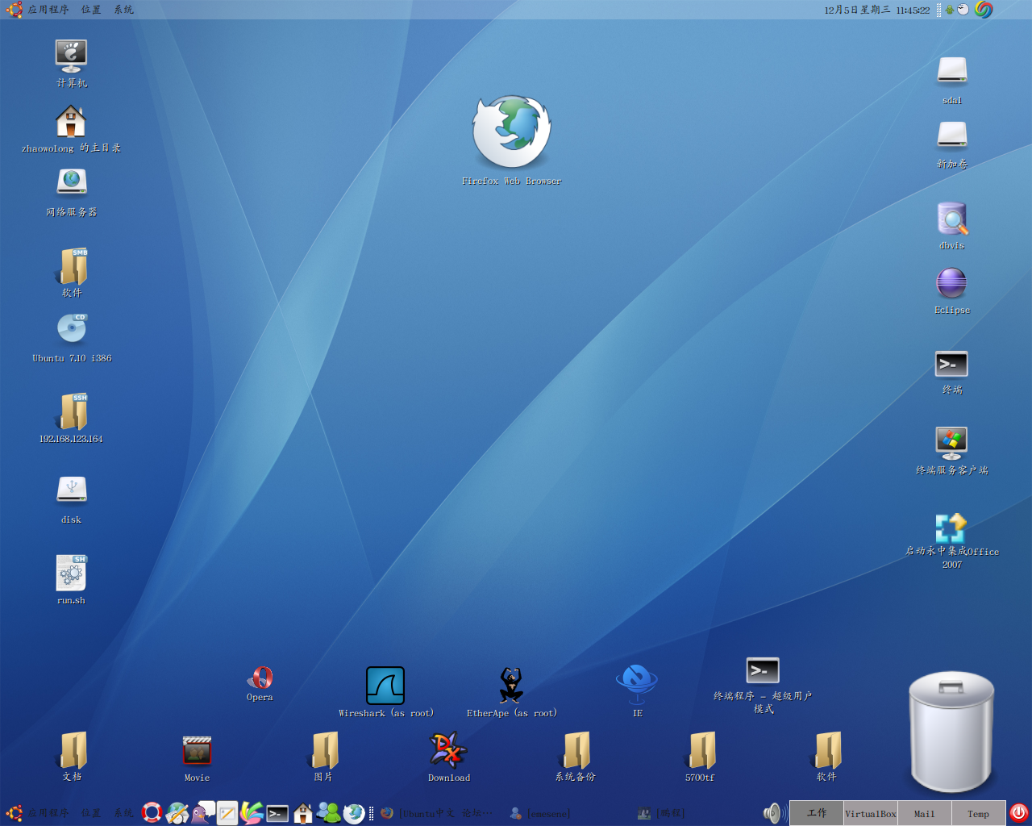Click the white round tray icon beside clock
The width and height of the screenshot is (1032, 826).
(x=963, y=10)
